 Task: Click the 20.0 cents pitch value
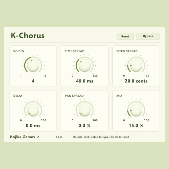[x=136, y=81]
